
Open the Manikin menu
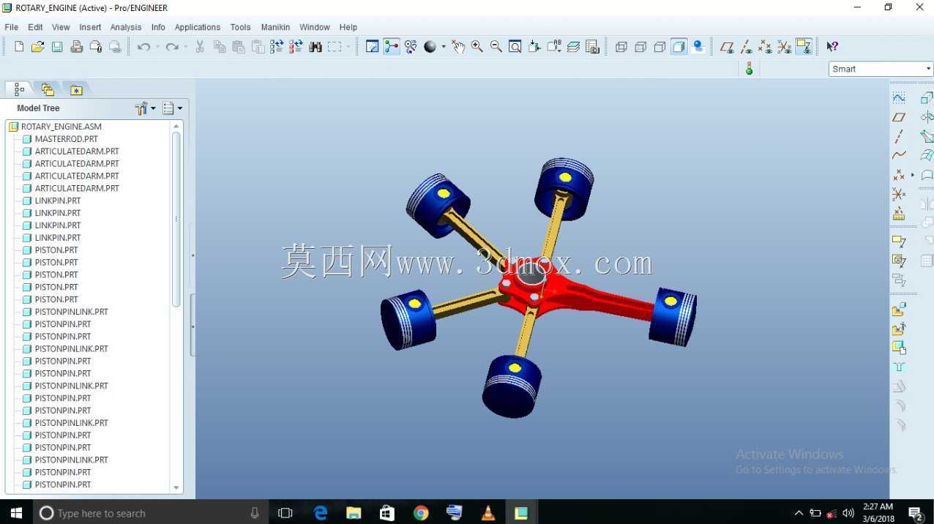pyautogui.click(x=275, y=27)
